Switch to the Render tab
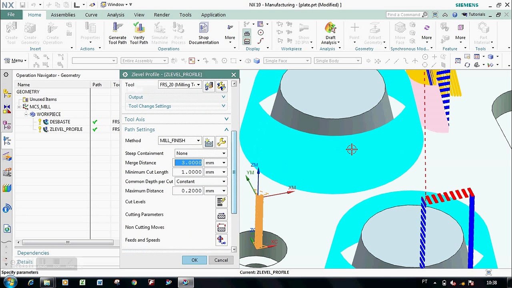This screenshot has height=288, width=512. pyautogui.click(x=162, y=15)
